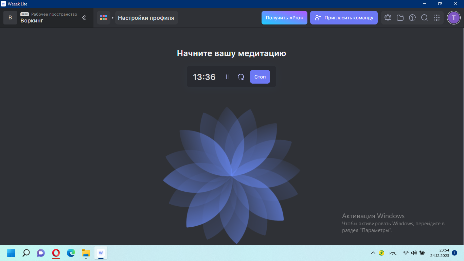Launch Weeek from the taskbar
This screenshot has width=464, height=261.
click(101, 253)
